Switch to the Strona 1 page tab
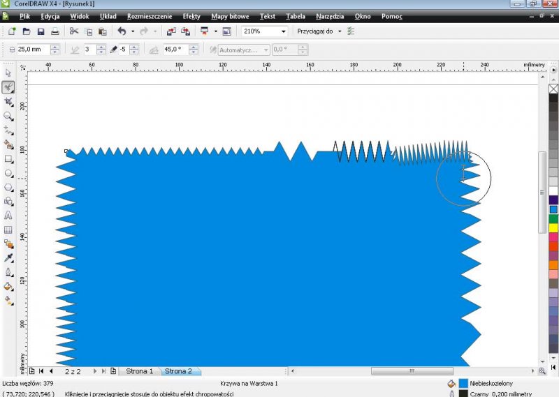 point(139,371)
